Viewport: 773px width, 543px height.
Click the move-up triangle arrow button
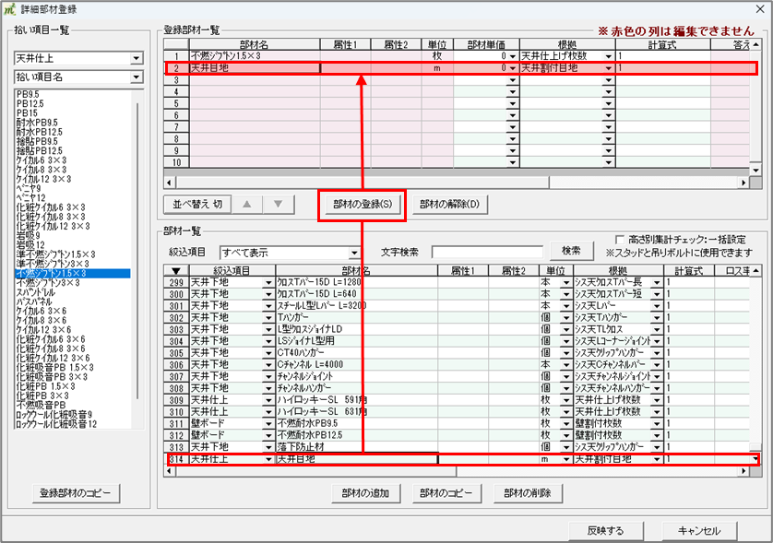(x=245, y=204)
